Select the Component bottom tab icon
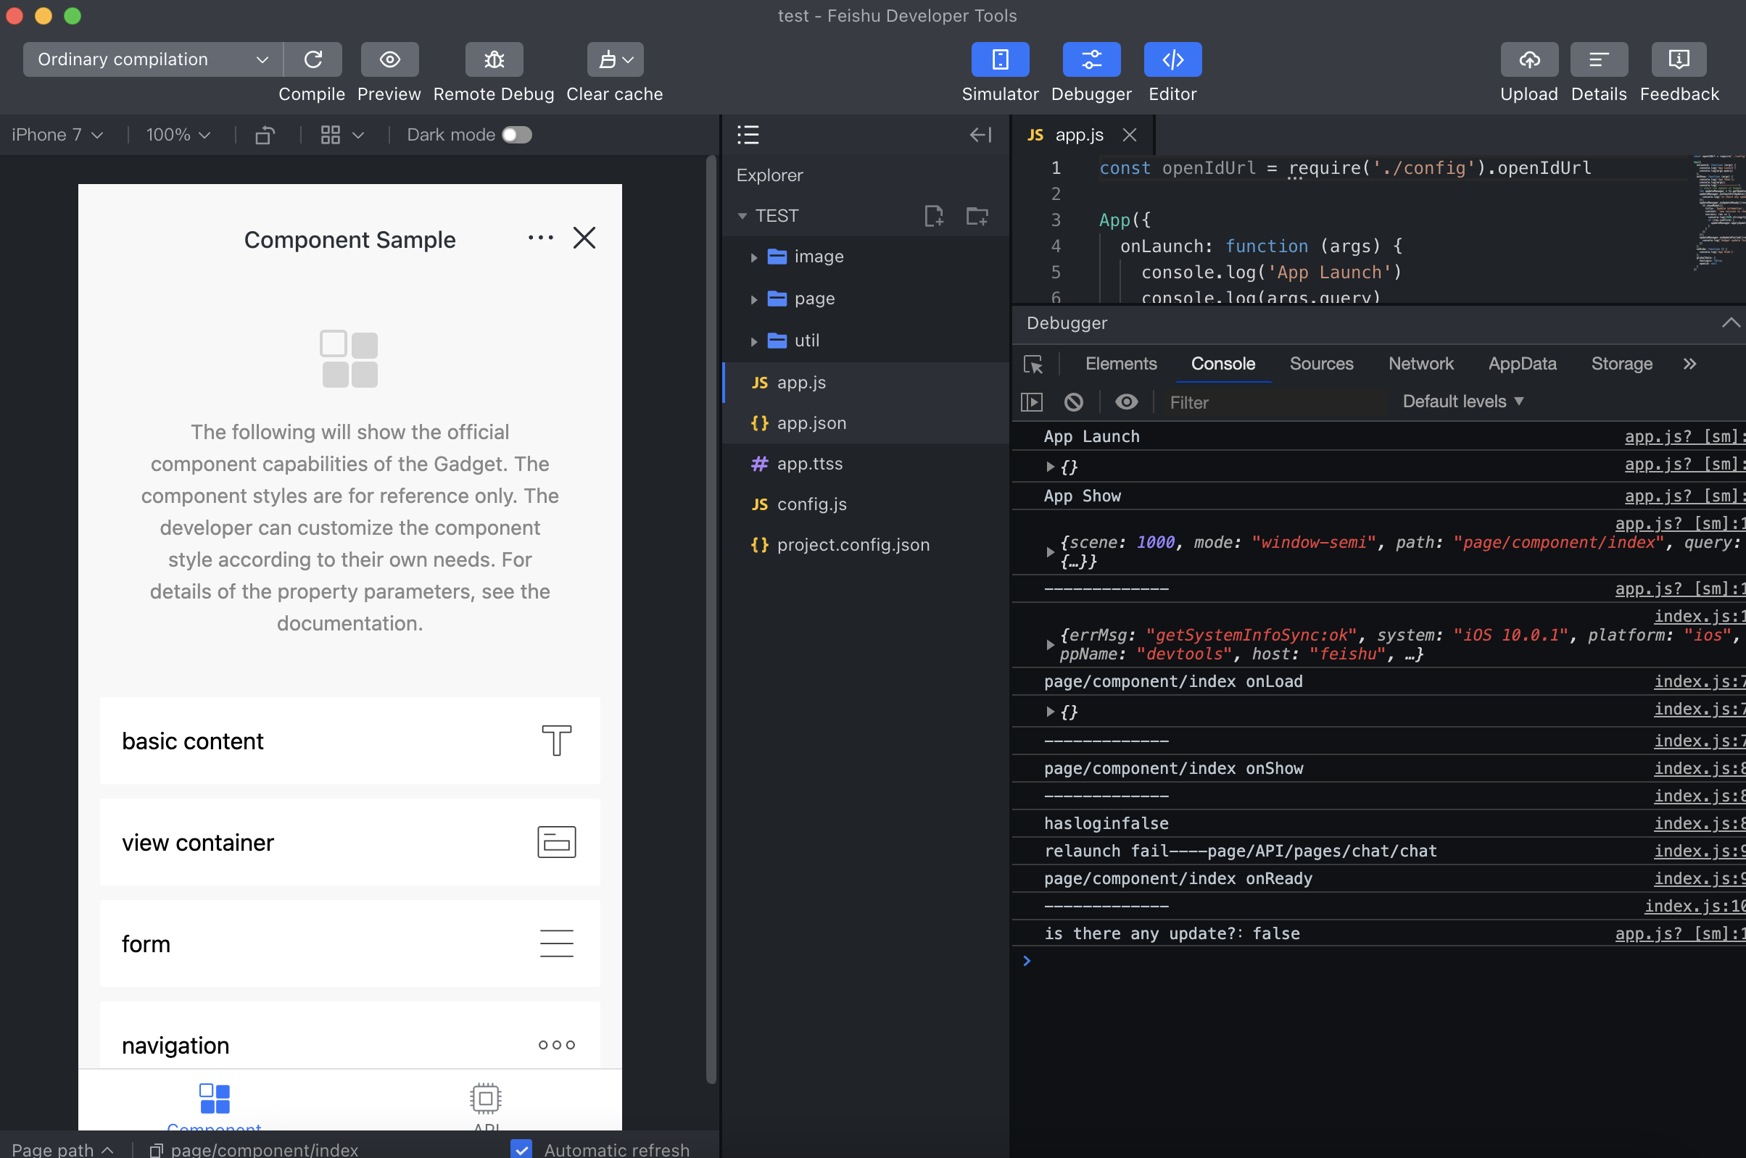 coord(215,1098)
